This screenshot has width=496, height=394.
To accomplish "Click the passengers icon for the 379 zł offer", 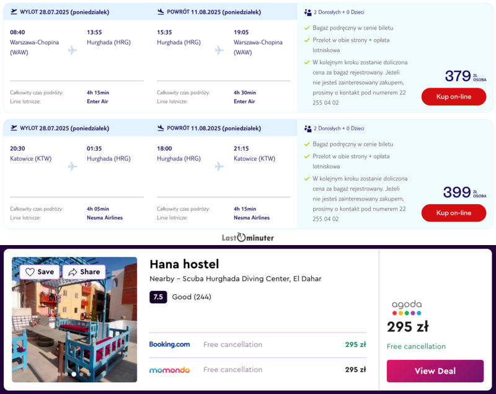I will point(308,12).
